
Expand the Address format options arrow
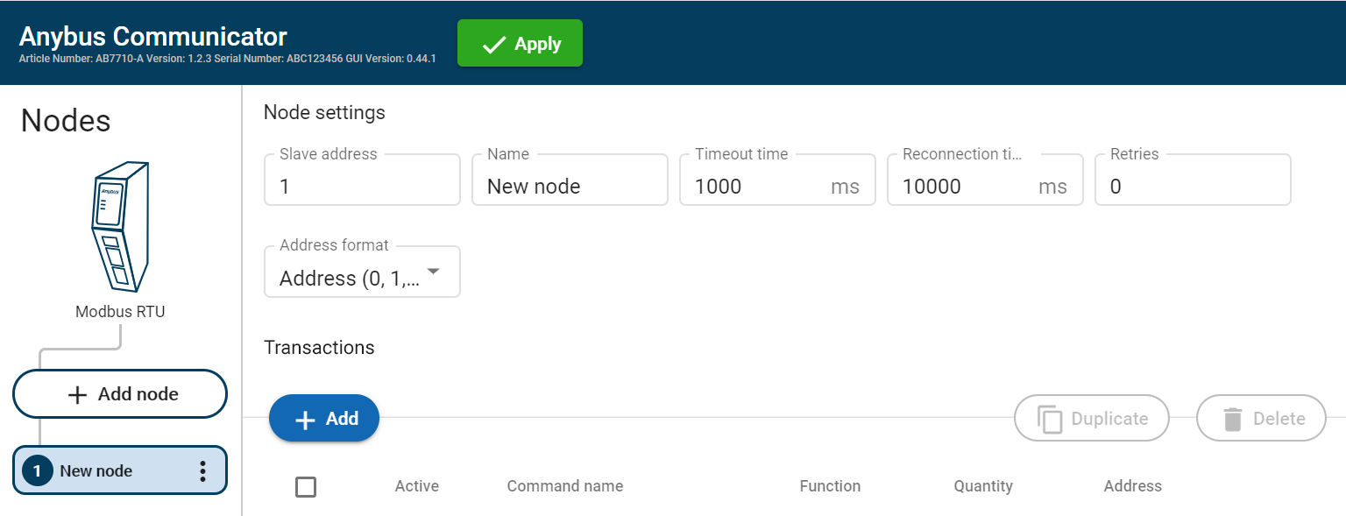[x=433, y=272]
